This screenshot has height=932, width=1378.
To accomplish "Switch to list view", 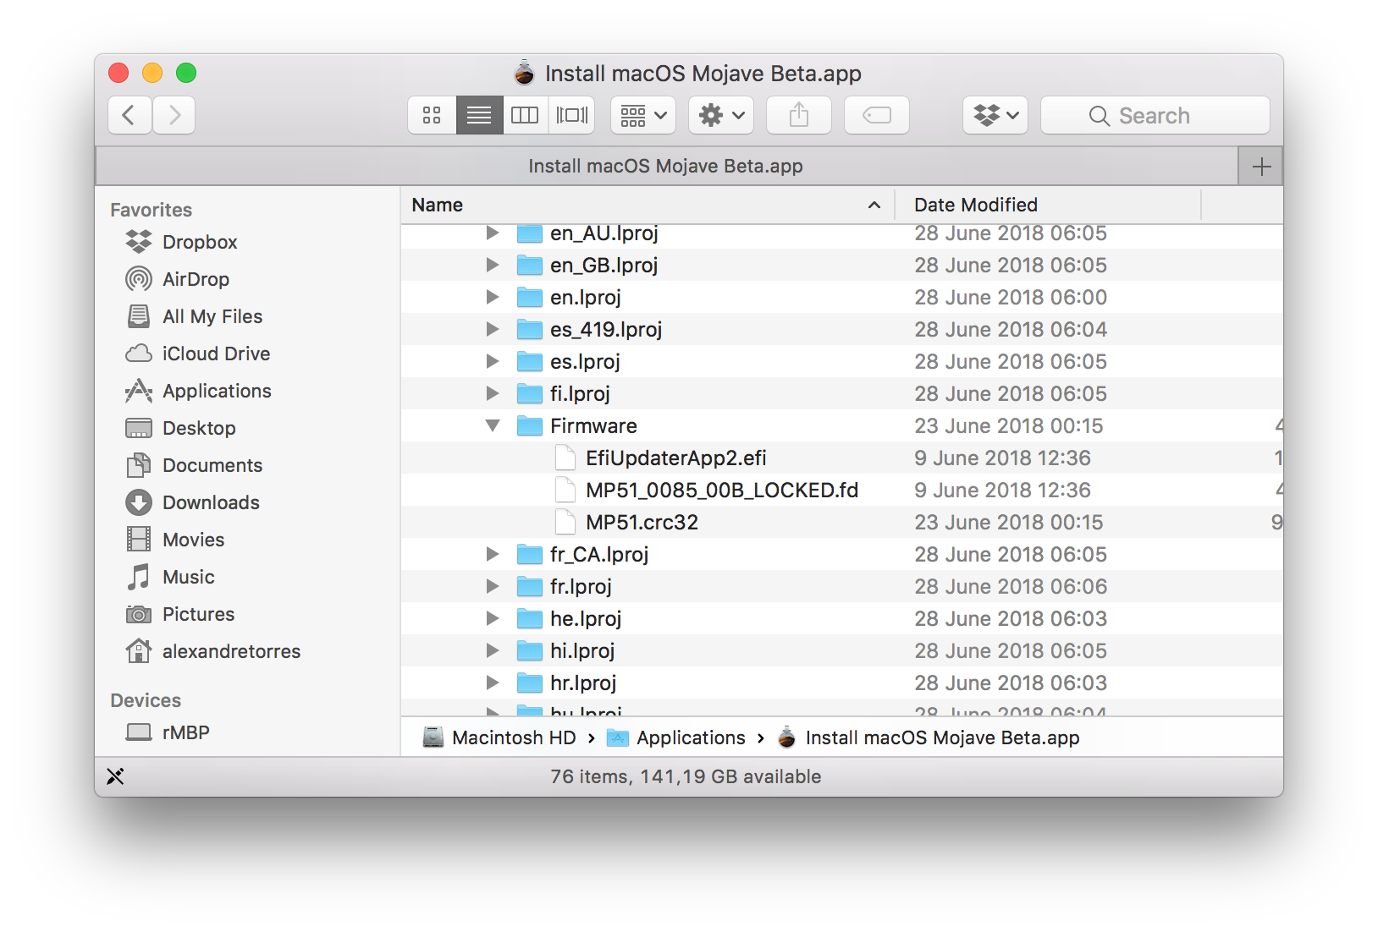I will 479,115.
